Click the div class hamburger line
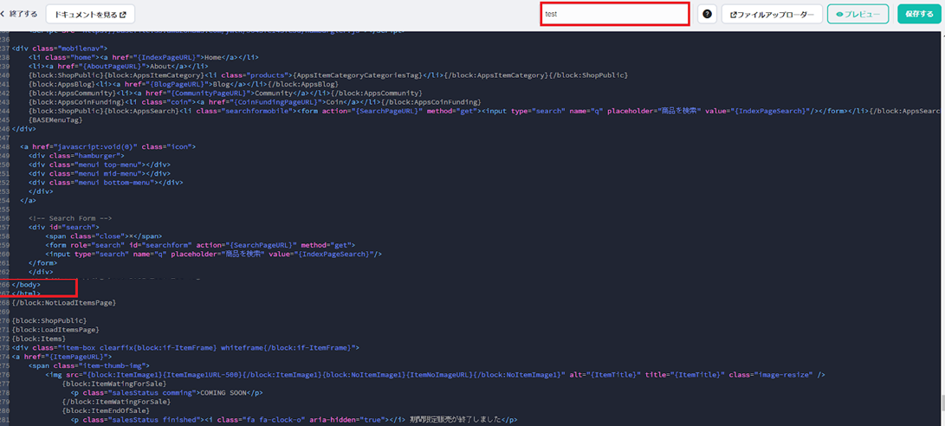 pyautogui.click(x=76, y=156)
